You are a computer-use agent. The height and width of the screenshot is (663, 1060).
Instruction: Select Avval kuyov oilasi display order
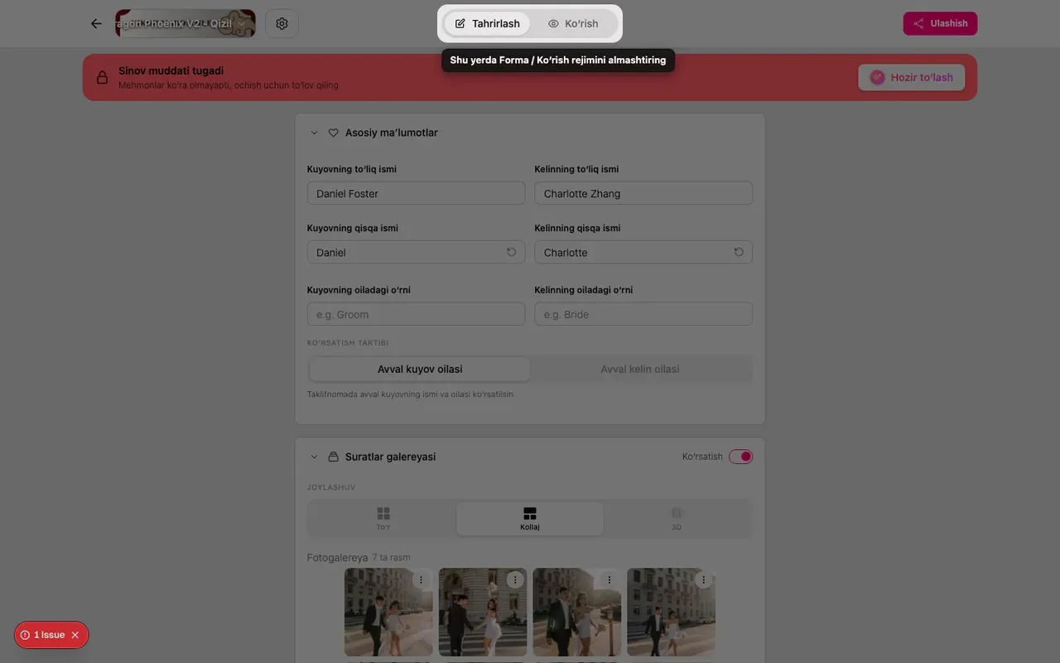420,369
